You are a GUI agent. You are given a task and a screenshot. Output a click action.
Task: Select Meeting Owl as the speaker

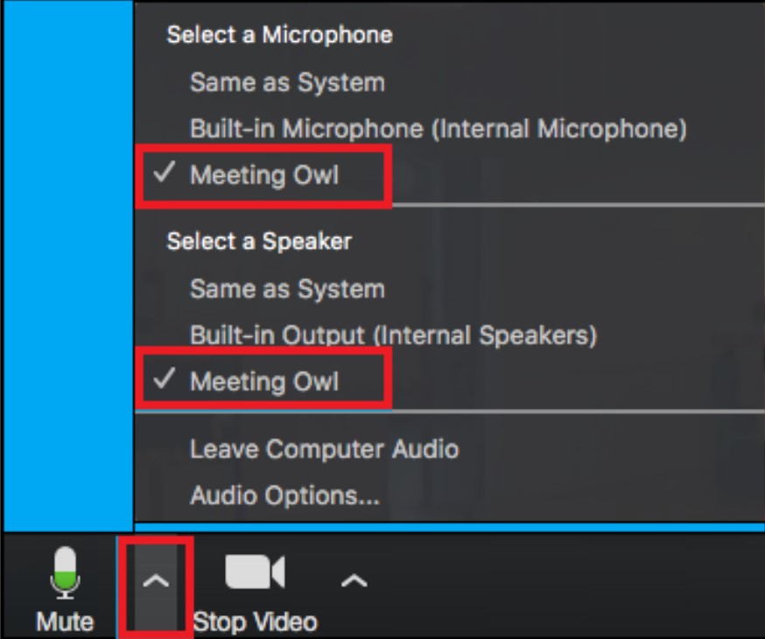pyautogui.click(x=264, y=381)
